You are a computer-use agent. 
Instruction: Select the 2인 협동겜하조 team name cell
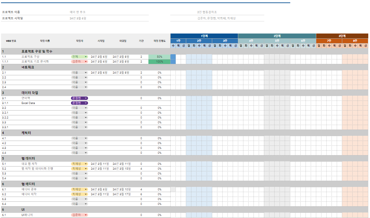(x=207, y=12)
